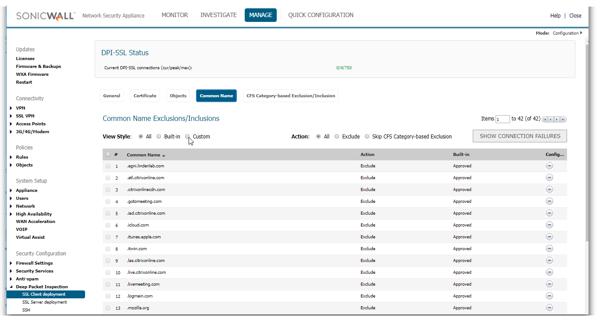Expand the VPN menu in sidebar
The height and width of the screenshot is (322, 596).
point(11,108)
